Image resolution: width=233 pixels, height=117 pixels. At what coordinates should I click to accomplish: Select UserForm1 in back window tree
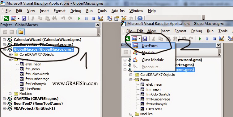(x=33, y=89)
